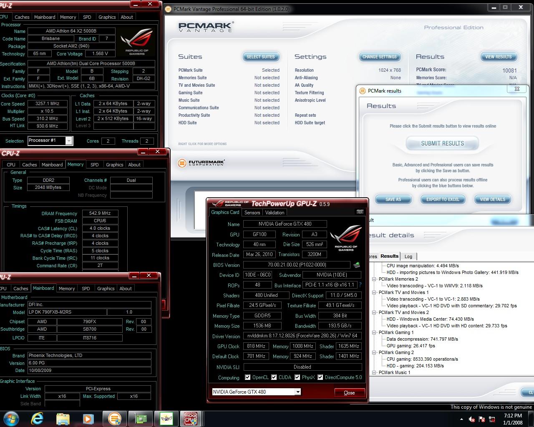Screen dimensions: 534x427
Task: Open About tab in top CPU-Z window
Action: click(127, 17)
